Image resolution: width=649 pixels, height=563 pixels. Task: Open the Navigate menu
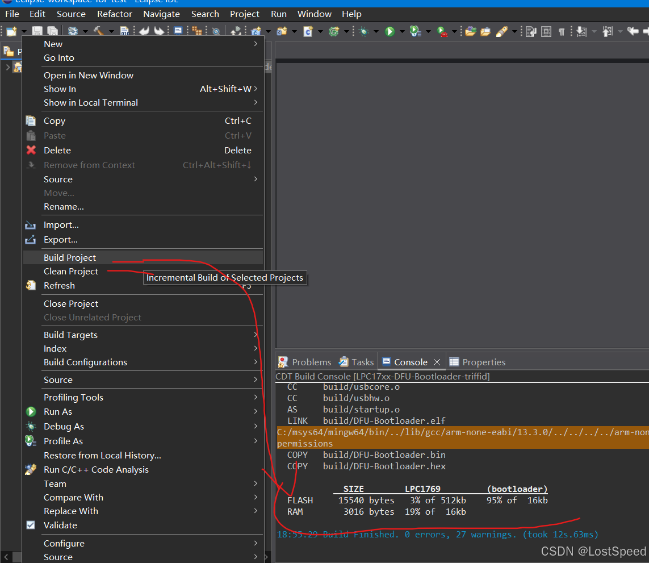pos(161,14)
